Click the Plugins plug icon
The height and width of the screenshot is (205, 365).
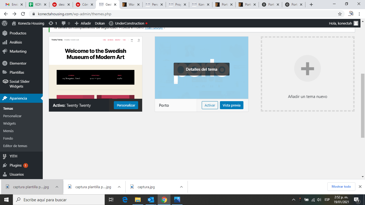tap(5, 165)
